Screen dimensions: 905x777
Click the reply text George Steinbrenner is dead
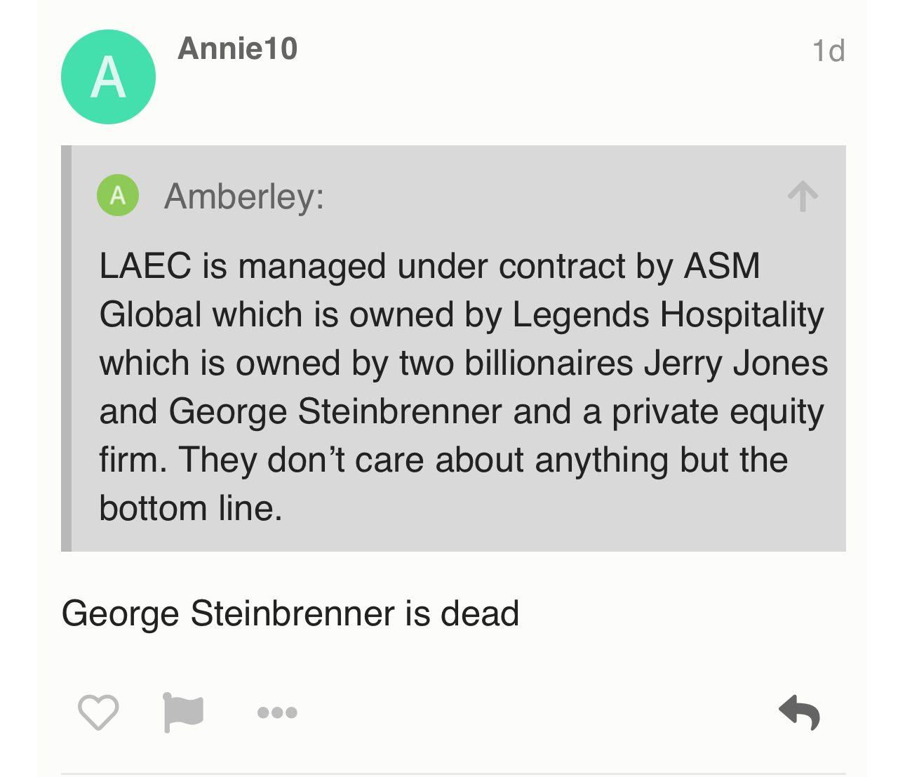[x=290, y=613]
